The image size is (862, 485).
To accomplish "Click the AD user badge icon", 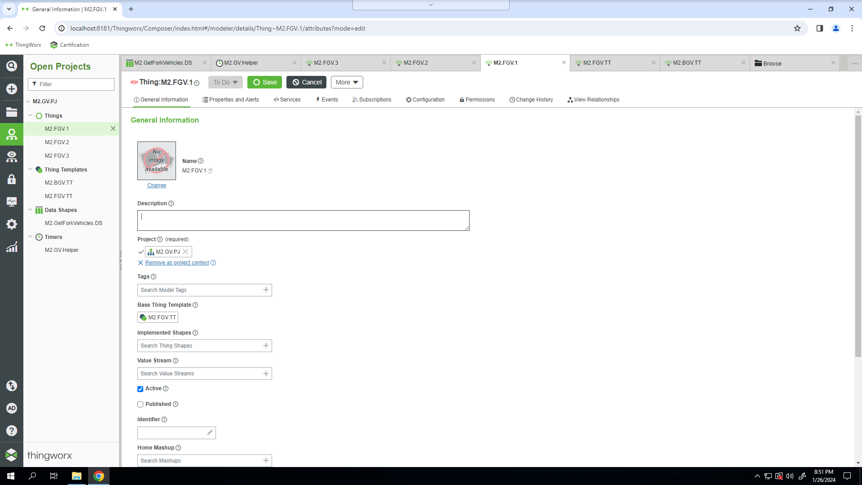I will coord(12,408).
